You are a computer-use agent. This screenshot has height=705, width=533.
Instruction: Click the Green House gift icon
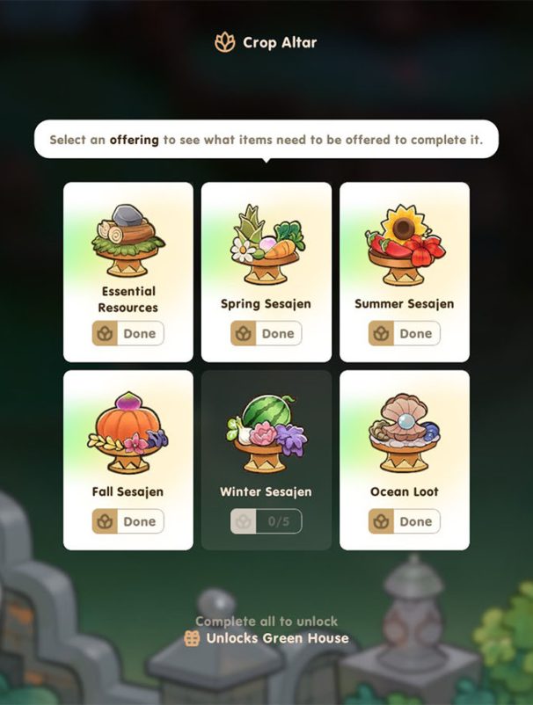(192, 638)
